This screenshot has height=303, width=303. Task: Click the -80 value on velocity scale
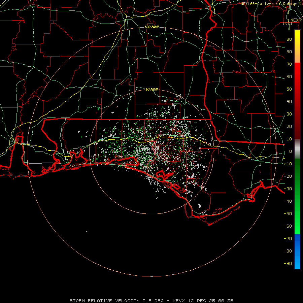288,251
